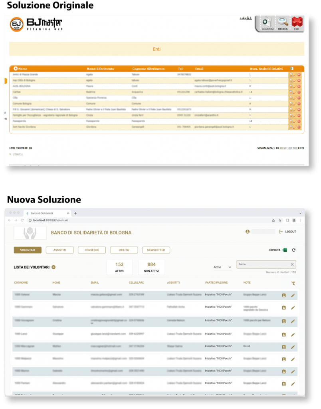
Task: Increase font size with A+ link
Action: (249, 18)
